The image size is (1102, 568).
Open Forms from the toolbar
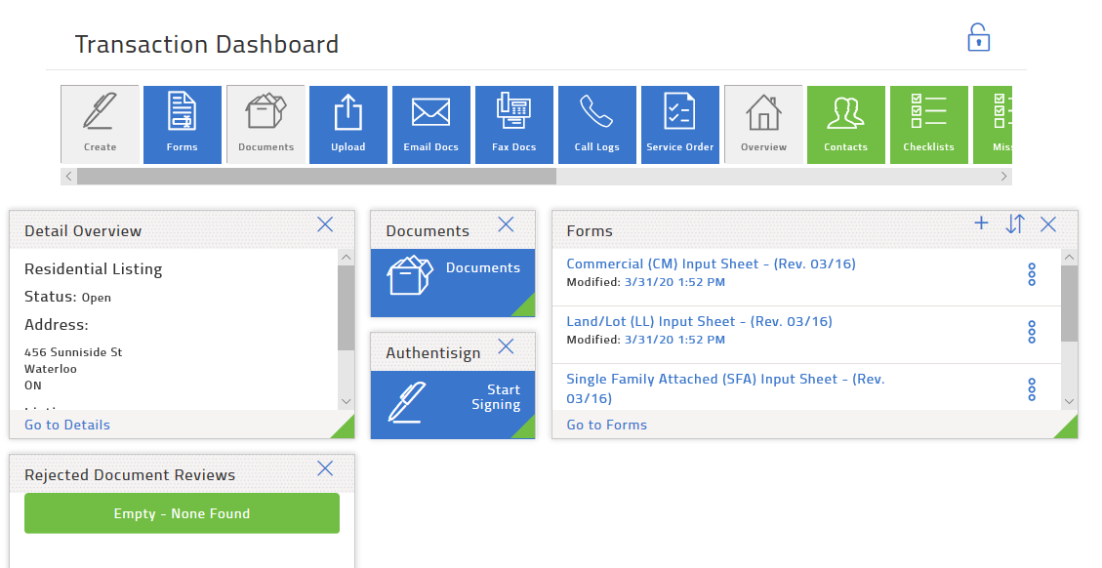coord(183,124)
